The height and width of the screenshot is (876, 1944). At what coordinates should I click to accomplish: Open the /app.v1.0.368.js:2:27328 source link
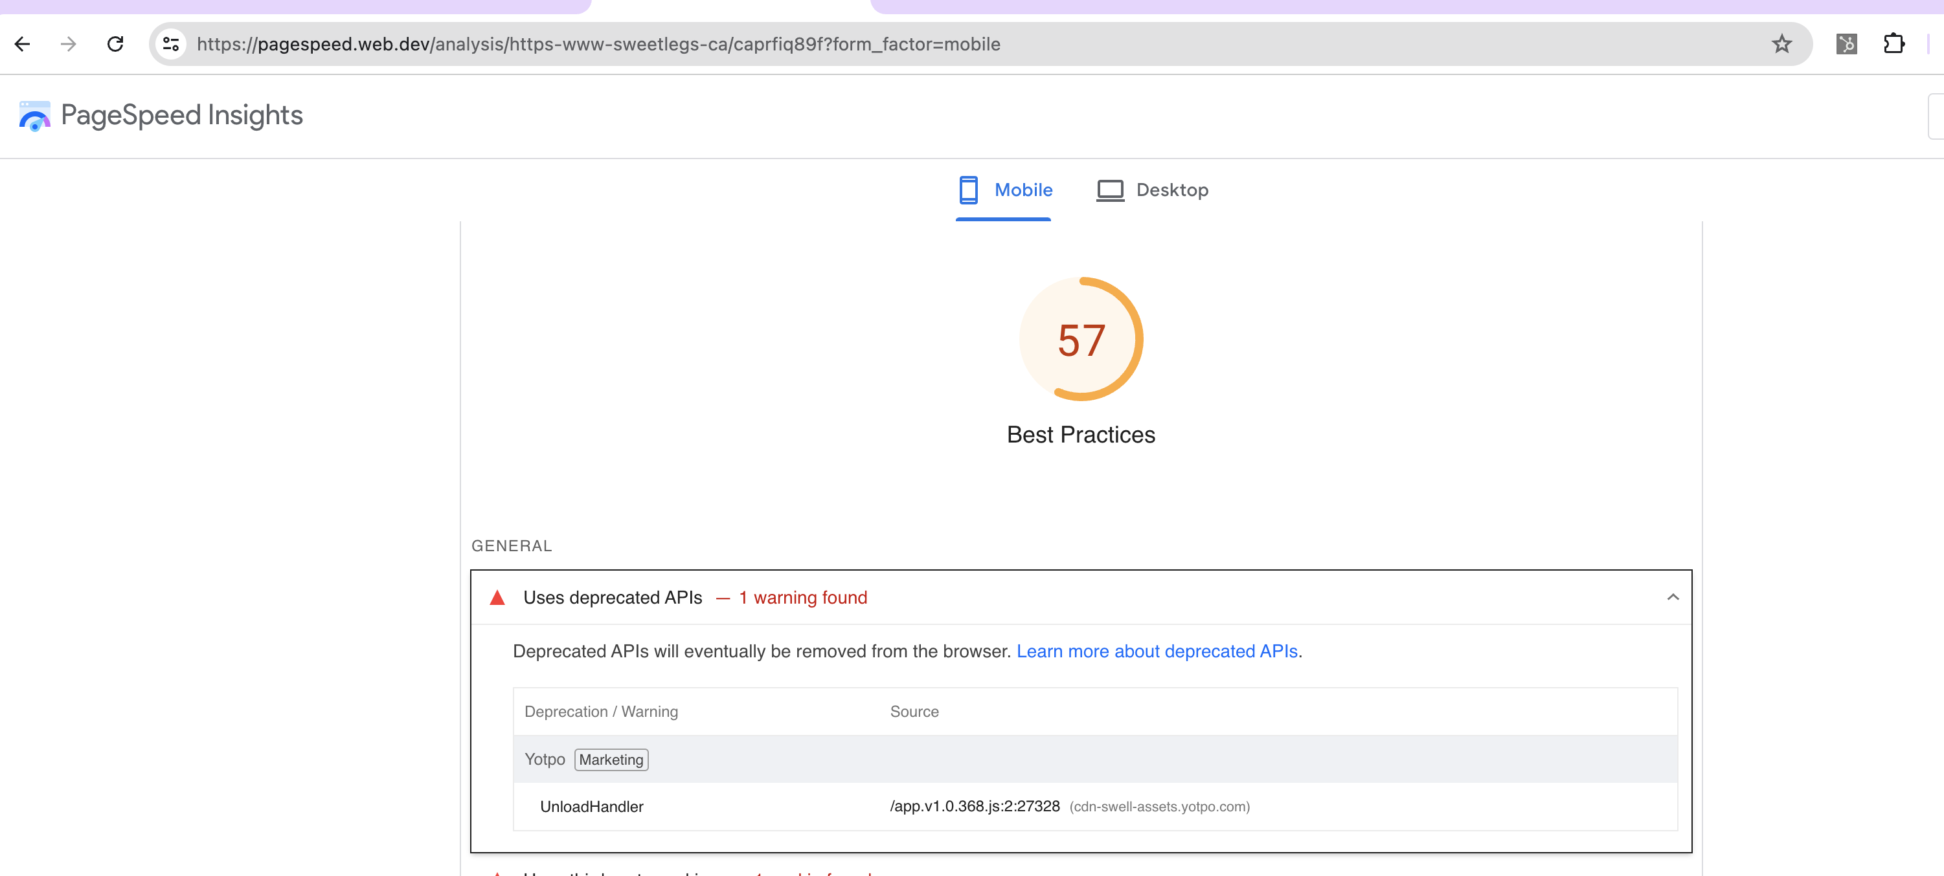point(975,807)
